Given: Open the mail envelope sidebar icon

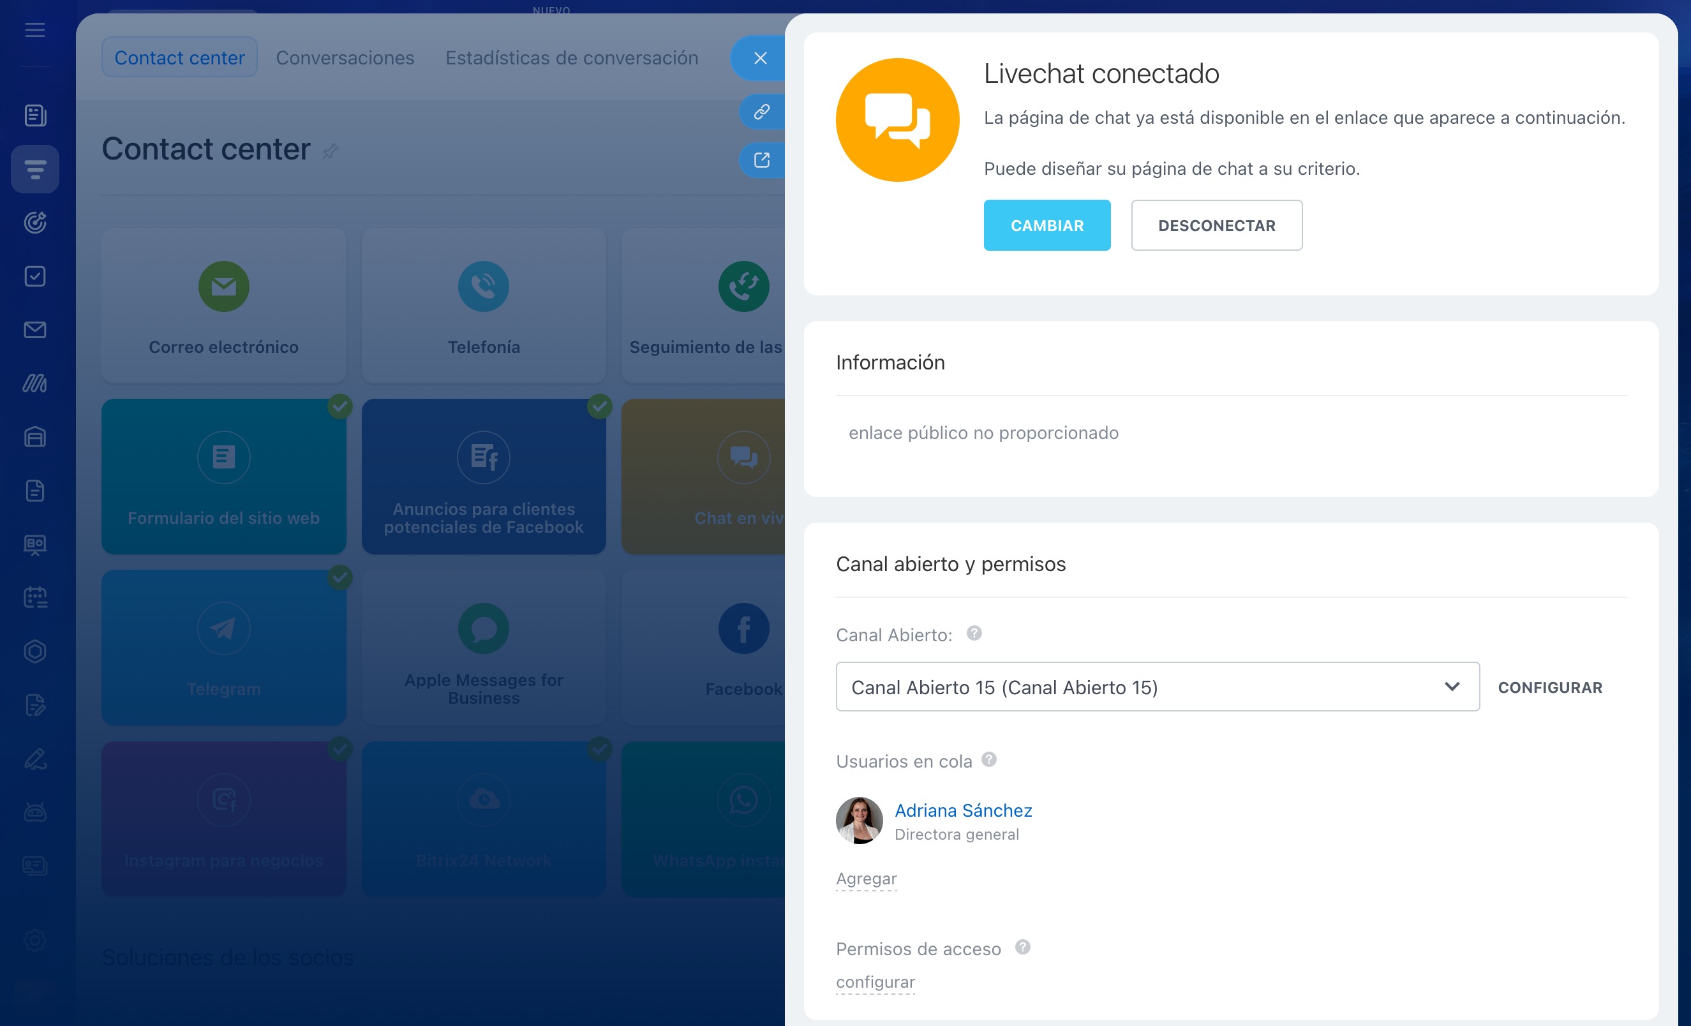Looking at the screenshot, I should click(35, 329).
